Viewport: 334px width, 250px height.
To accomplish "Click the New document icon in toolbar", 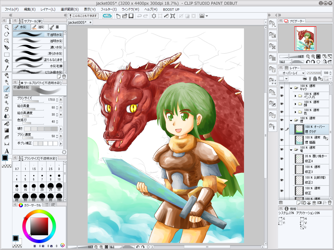I will [x=118, y=16].
